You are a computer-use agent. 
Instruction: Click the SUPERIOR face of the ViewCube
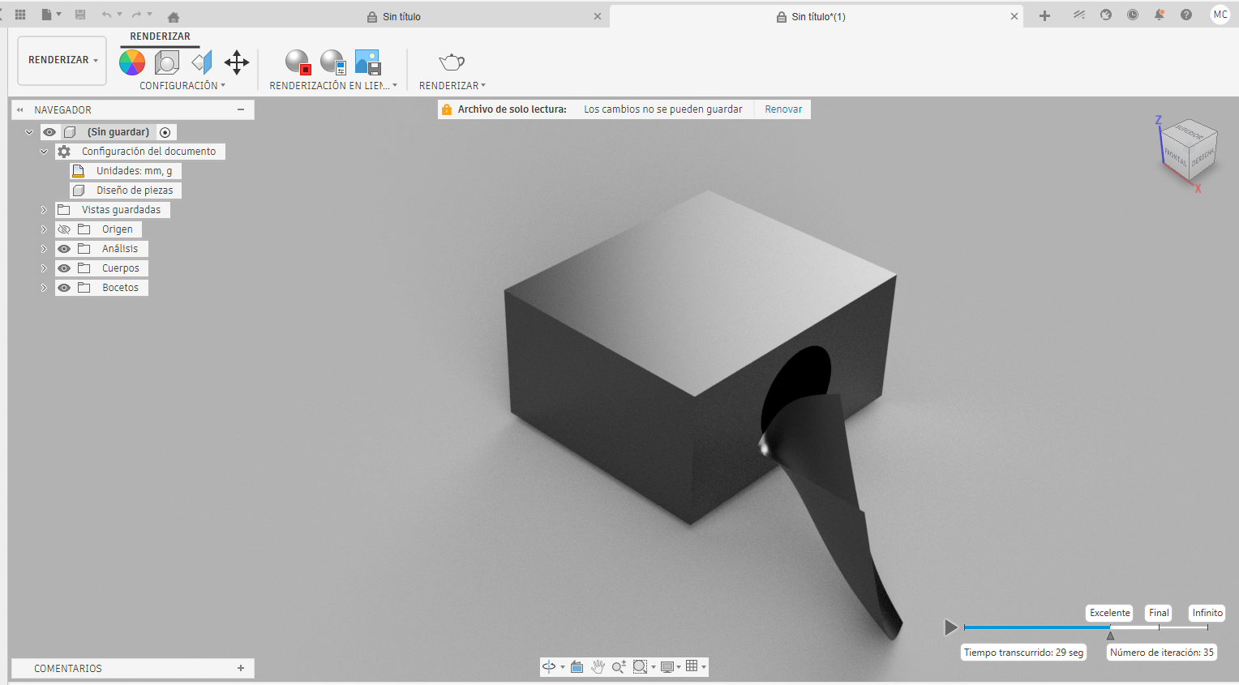point(1190,131)
